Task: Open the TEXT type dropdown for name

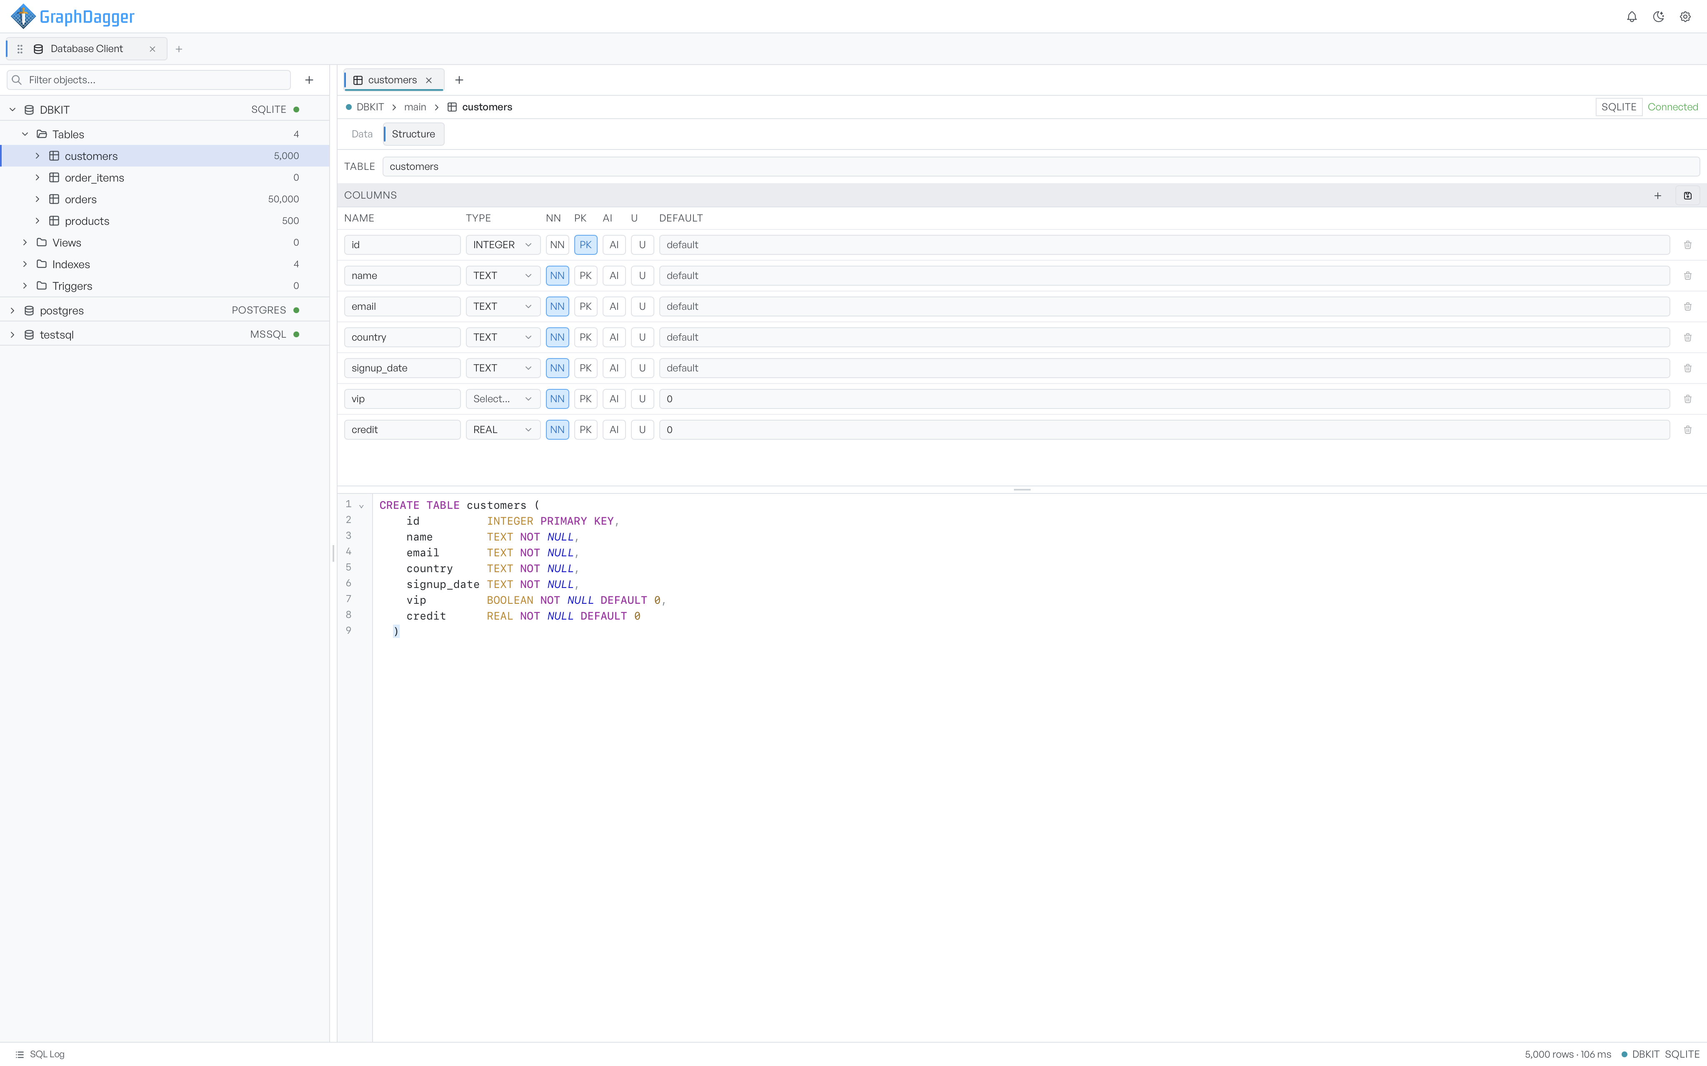Action: click(x=503, y=276)
